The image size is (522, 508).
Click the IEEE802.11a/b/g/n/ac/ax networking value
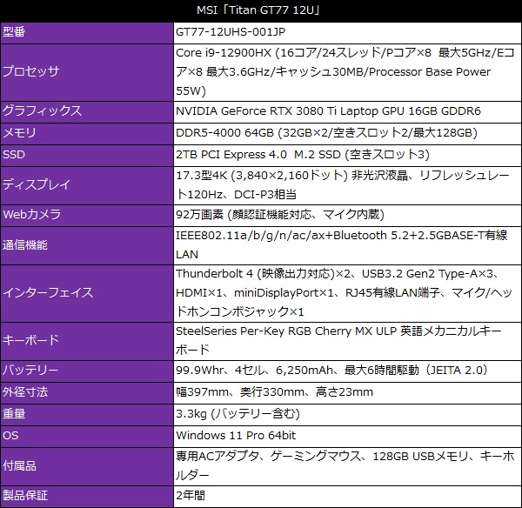click(x=347, y=245)
